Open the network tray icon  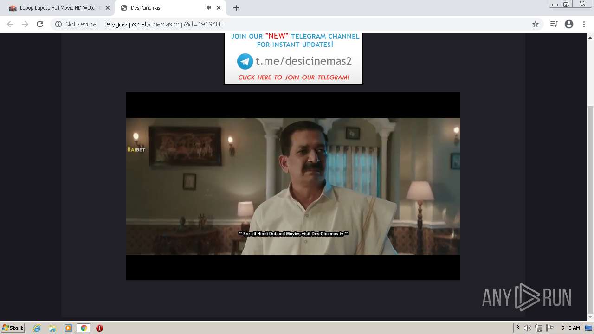coord(539,328)
